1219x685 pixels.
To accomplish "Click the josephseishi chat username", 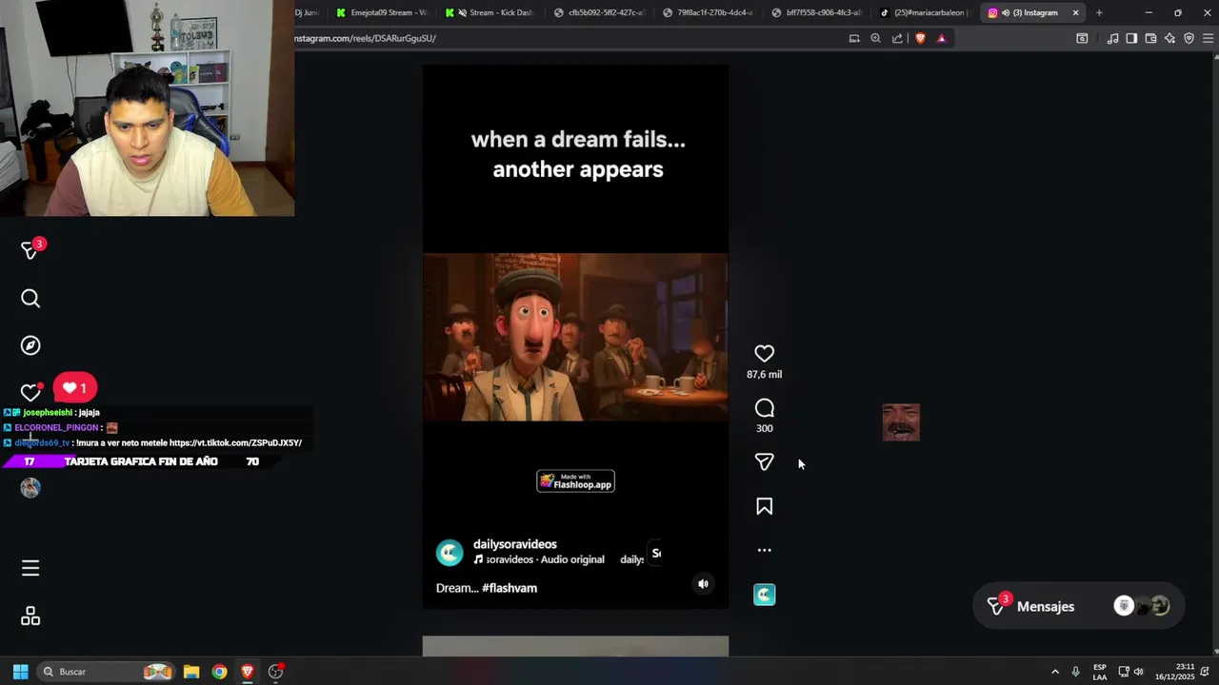I will (x=49, y=413).
